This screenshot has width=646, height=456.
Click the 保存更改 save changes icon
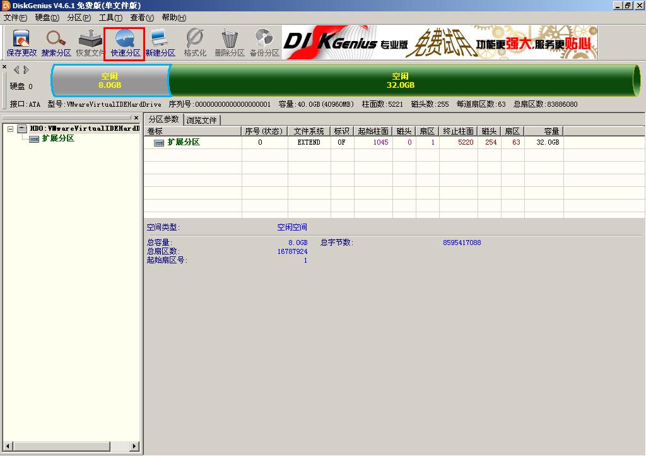pyautogui.click(x=21, y=43)
